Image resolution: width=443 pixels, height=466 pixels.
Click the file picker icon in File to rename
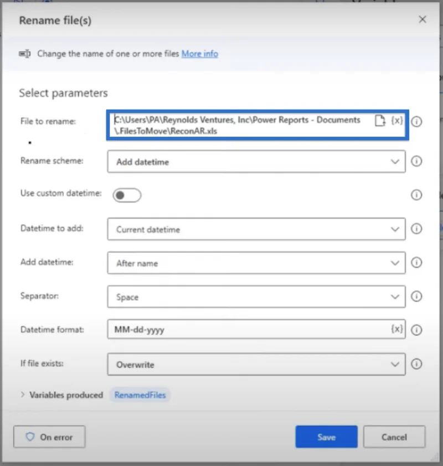[x=380, y=121]
